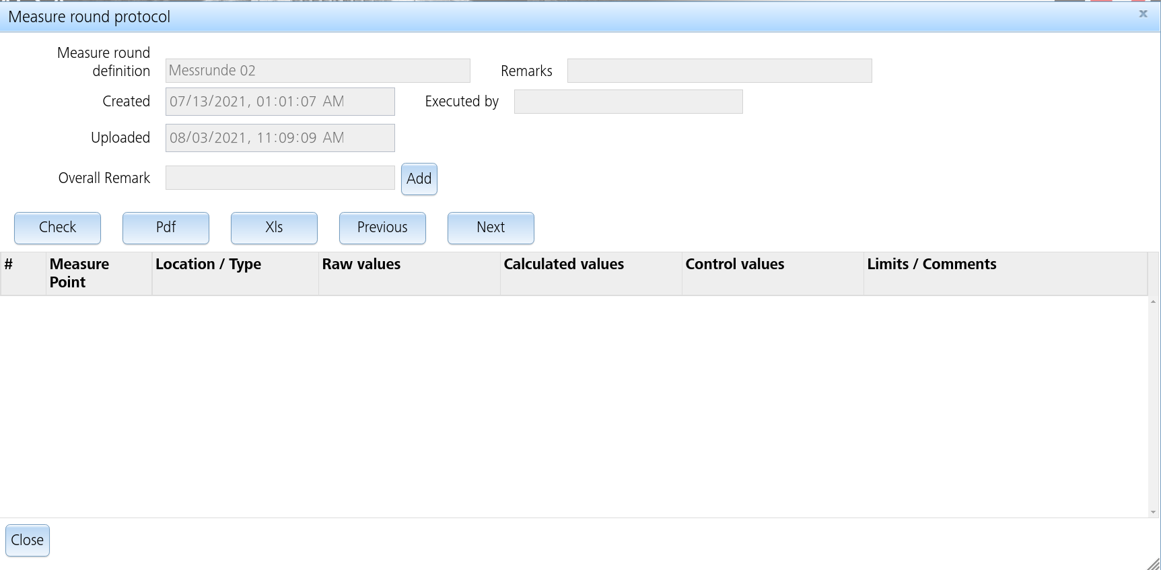Click the Executed by field

point(629,102)
